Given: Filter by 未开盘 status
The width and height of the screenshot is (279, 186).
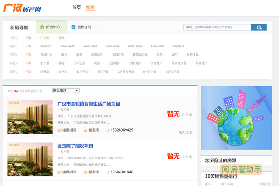Looking at the screenshot, I should pos(63,72).
